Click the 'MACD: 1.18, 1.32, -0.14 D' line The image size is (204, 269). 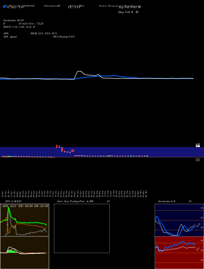tap(19, 27)
